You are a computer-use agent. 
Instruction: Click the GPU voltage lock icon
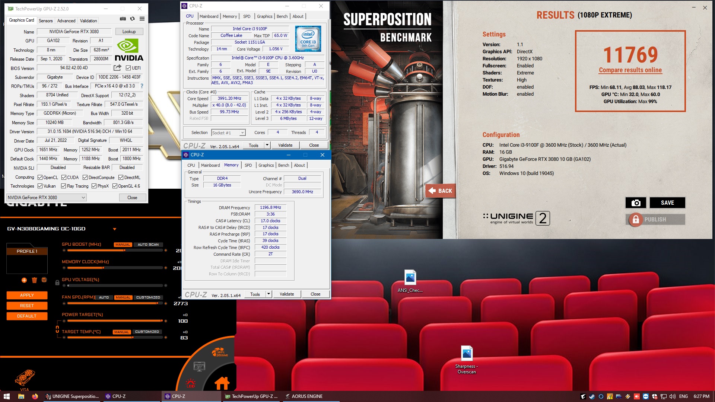[57, 283]
